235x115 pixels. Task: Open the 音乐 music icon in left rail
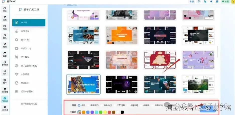pyautogui.click(x=5, y=36)
